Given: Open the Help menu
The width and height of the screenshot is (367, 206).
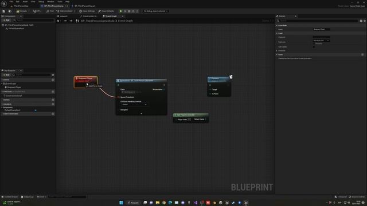Looking at the screenshot, I should point(68,2).
